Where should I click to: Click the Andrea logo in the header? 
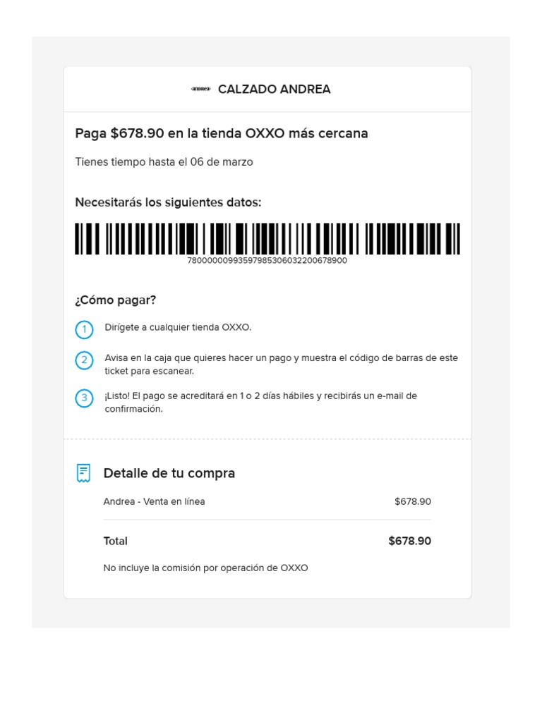point(200,90)
